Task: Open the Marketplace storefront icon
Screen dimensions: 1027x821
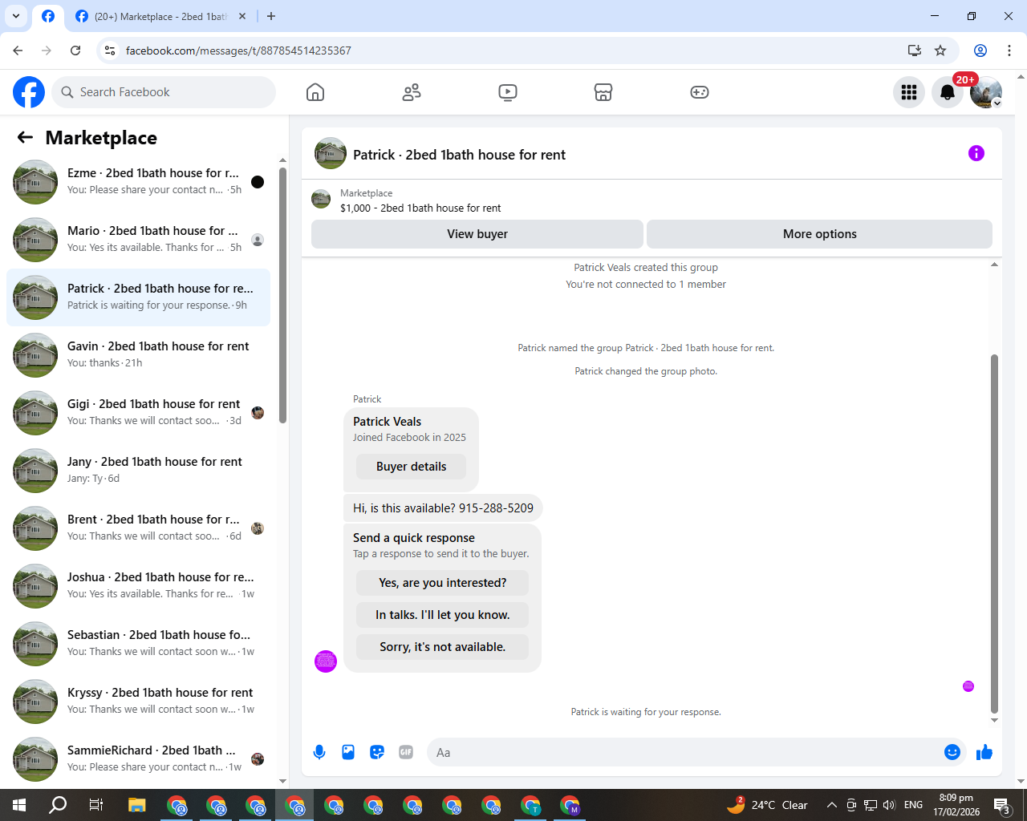Action: [603, 92]
